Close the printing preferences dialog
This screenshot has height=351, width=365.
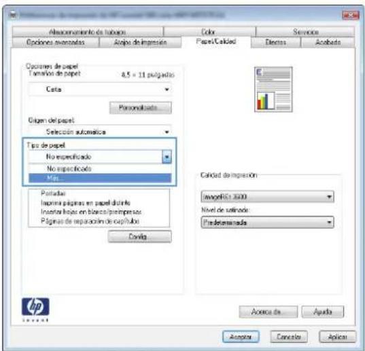point(351,16)
